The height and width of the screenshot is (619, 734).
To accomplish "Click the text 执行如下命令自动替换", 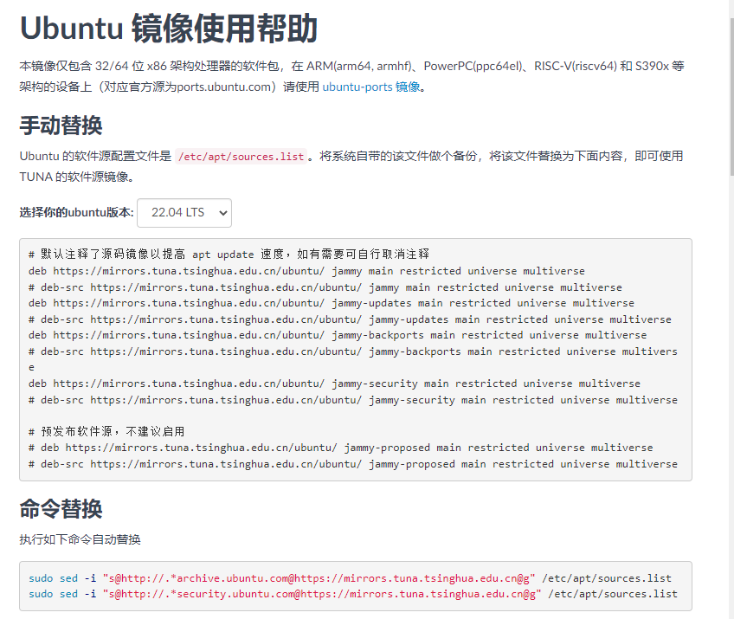I will pyautogui.click(x=80, y=540).
